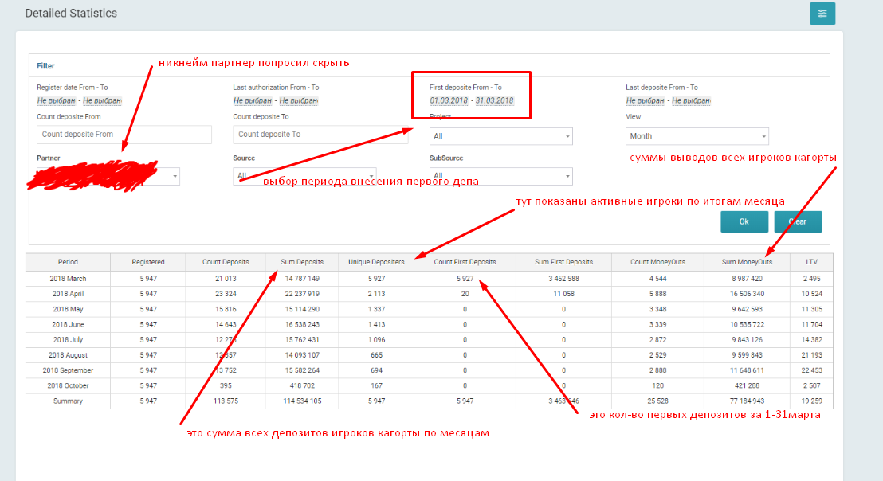Expand the Partner dropdown arrow

click(175, 177)
